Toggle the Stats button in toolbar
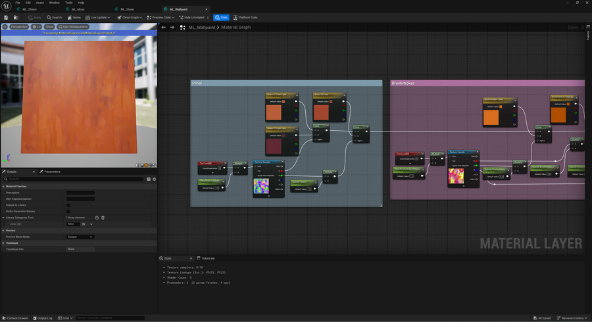 click(x=221, y=17)
